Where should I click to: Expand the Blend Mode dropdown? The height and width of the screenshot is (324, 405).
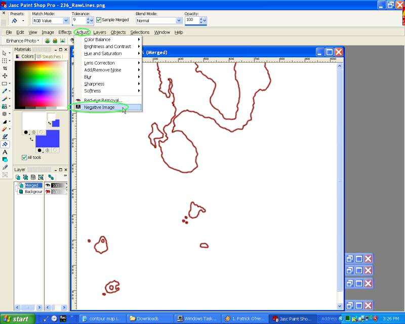[179, 21]
